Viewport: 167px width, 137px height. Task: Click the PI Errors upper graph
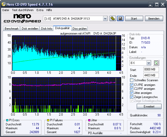(67, 53)
